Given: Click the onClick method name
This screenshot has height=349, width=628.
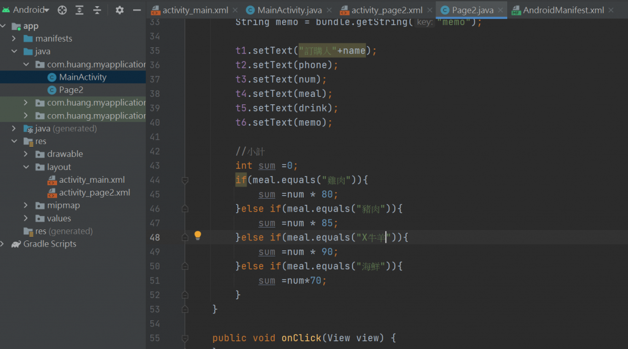Looking at the screenshot, I should pyautogui.click(x=301, y=338).
